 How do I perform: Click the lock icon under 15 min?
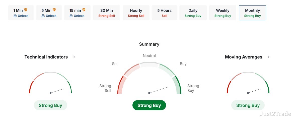[71, 16]
